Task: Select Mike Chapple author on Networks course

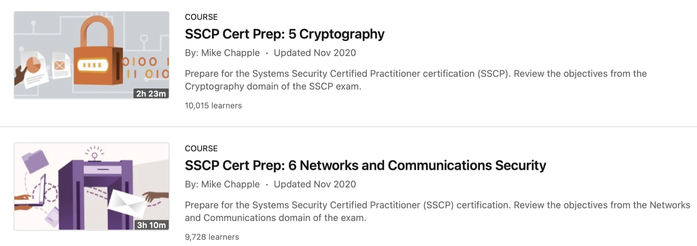Action: 230,184
